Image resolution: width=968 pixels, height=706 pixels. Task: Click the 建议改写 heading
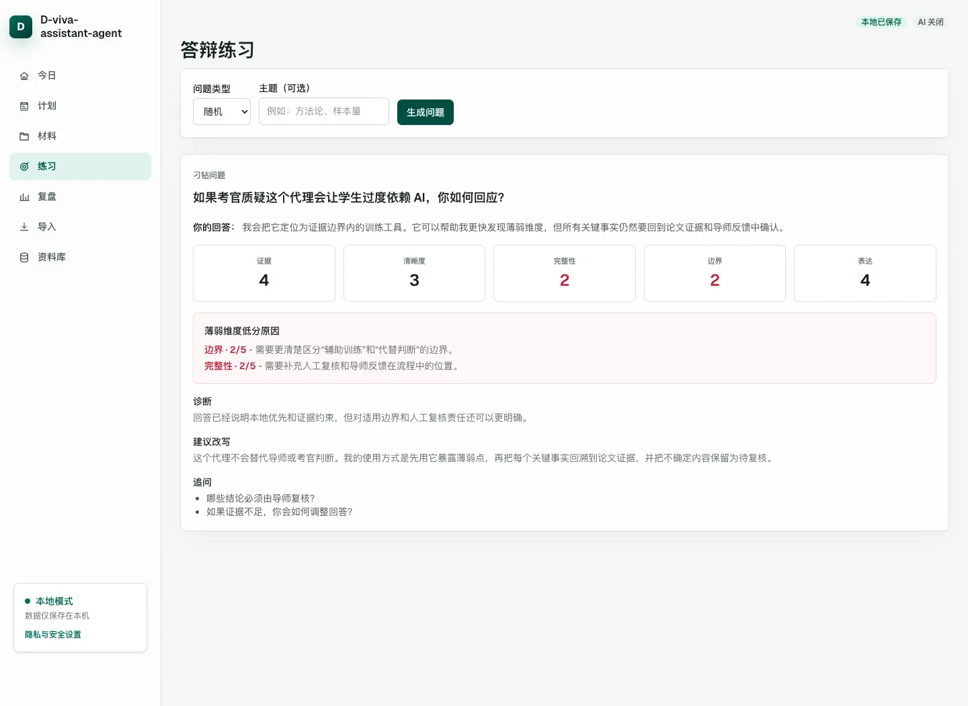tap(212, 442)
